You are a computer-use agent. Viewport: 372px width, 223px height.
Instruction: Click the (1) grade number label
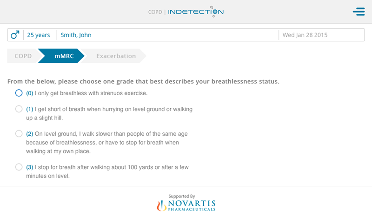point(30,109)
